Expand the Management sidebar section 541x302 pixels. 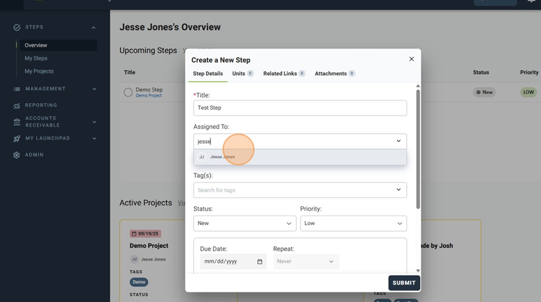coord(94,89)
